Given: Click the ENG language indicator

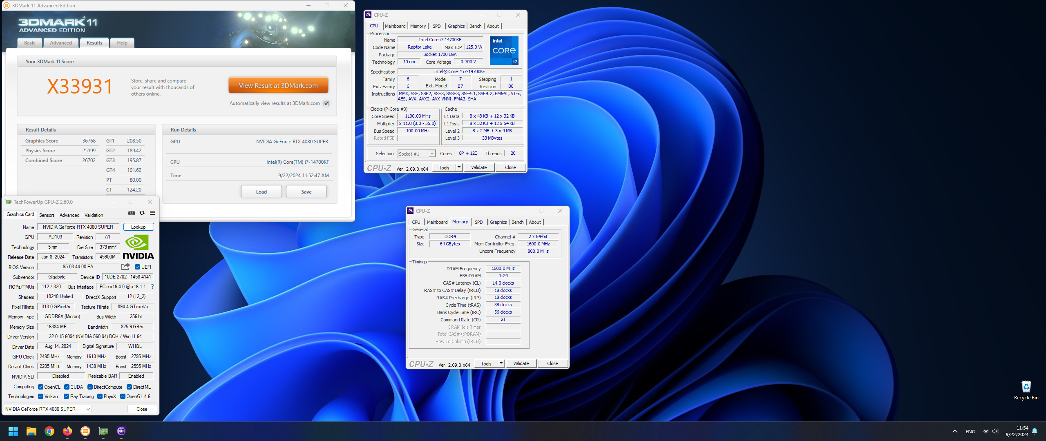Looking at the screenshot, I should point(970,432).
